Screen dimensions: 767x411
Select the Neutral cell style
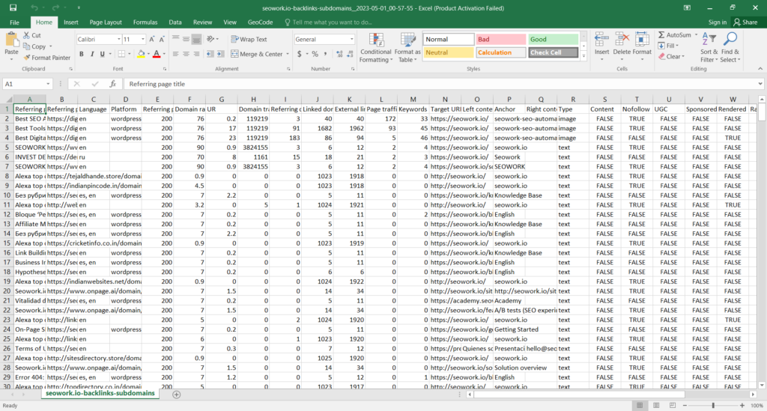tap(448, 52)
